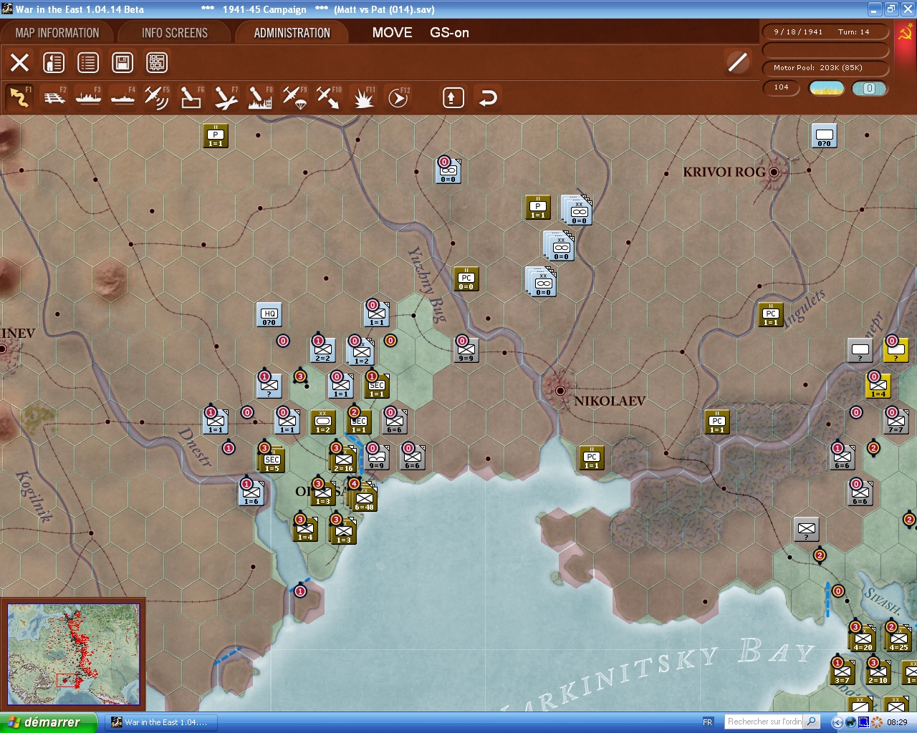Click the search magnifier button in the taskbar
917x733 pixels.
pos(812,722)
